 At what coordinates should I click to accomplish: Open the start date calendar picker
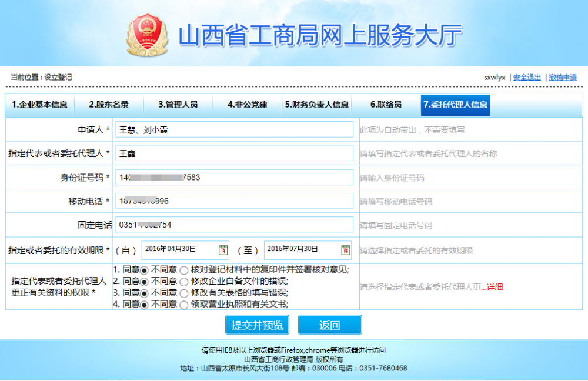coord(223,250)
